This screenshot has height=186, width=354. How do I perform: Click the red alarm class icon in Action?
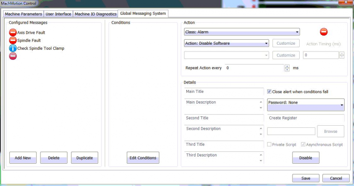click(324, 32)
